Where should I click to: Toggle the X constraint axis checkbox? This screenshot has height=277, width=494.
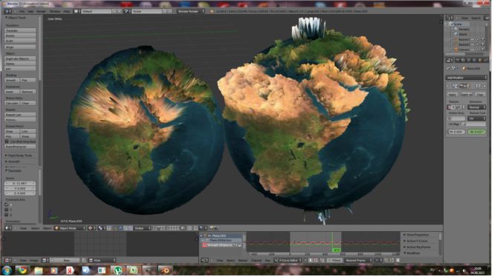6,205
